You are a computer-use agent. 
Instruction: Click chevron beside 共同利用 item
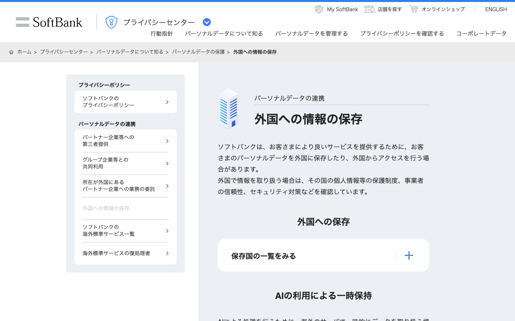coord(167,163)
